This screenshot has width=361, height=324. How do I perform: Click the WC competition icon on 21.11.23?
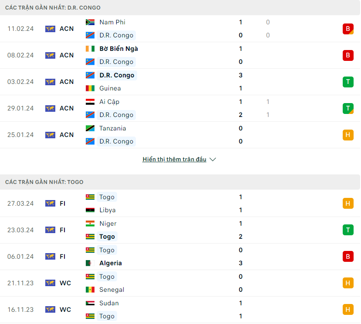(50, 283)
